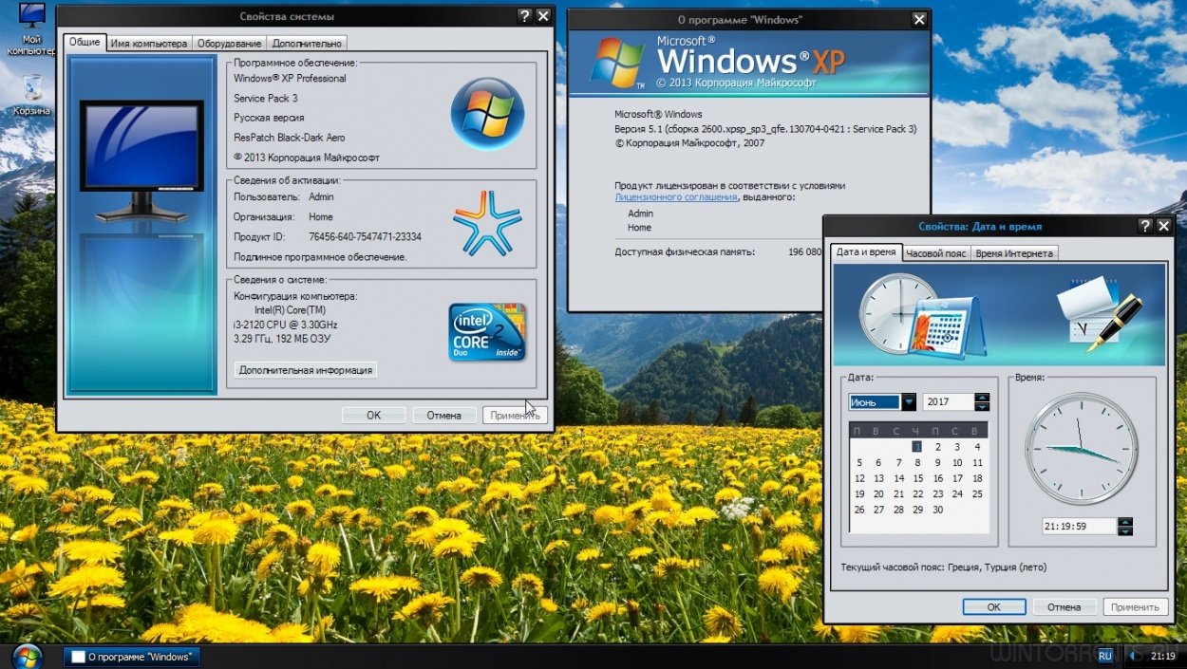
Task: Click the time input field showing 21:19:59
Action: coord(1078,527)
